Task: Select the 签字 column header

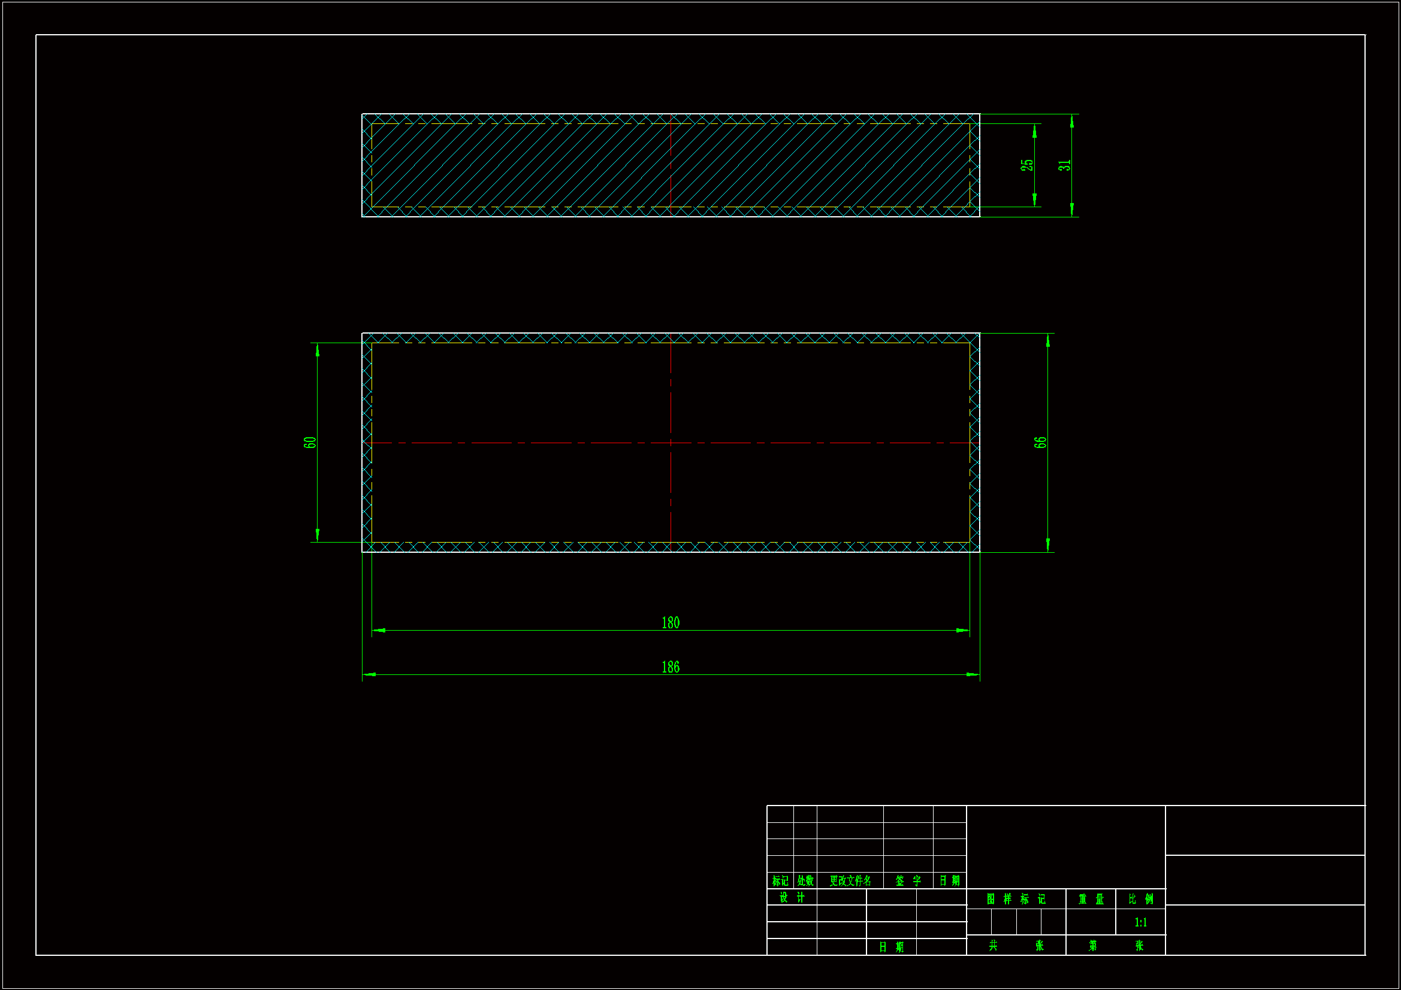Action: tap(908, 880)
